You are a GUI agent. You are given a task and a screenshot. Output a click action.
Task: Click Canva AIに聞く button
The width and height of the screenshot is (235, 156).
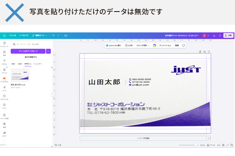pyautogui.click(x=114, y=45)
